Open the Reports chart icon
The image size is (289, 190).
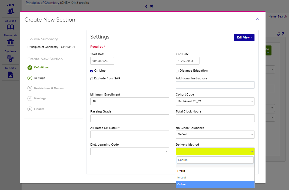pos(11,75)
